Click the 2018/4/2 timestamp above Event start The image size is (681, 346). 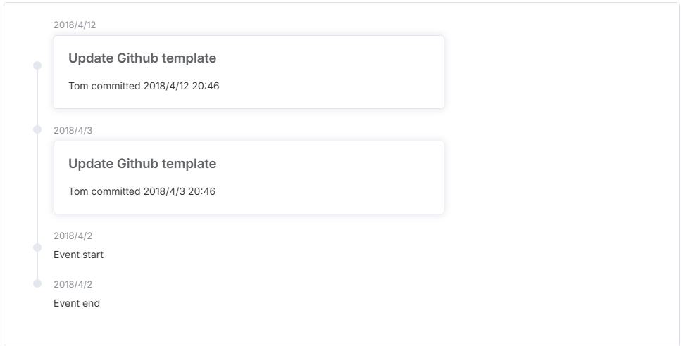pyautogui.click(x=73, y=236)
